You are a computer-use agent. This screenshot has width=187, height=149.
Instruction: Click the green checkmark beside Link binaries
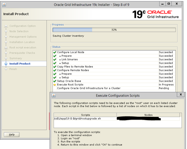coord(55,59)
